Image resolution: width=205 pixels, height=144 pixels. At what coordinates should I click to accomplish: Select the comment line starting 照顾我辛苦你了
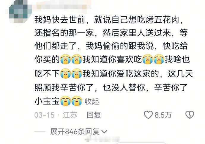[111, 87]
